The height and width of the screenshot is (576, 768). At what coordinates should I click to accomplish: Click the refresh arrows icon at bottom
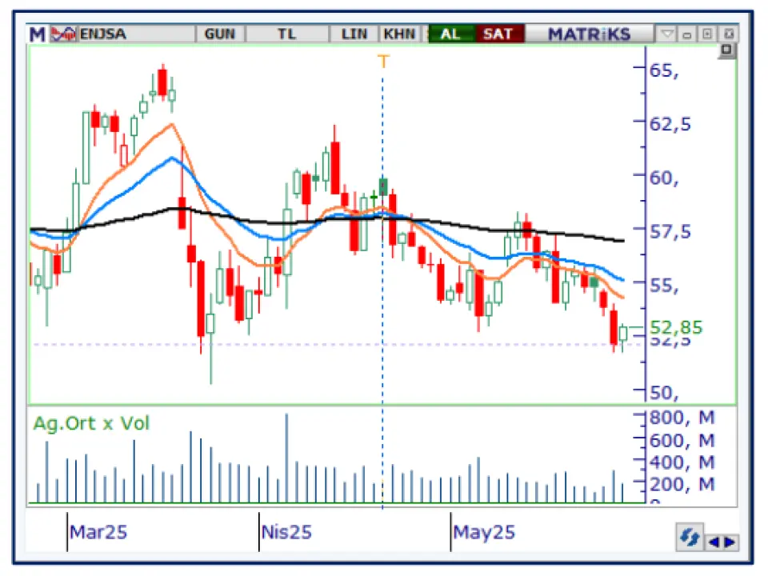[690, 538]
